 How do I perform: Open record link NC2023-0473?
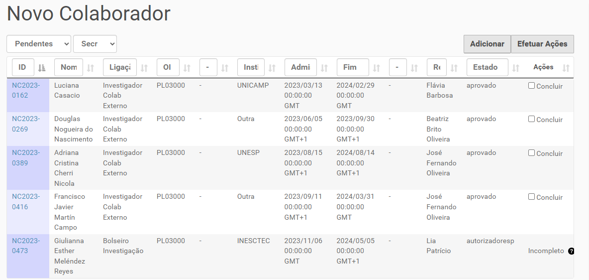pos(27,246)
